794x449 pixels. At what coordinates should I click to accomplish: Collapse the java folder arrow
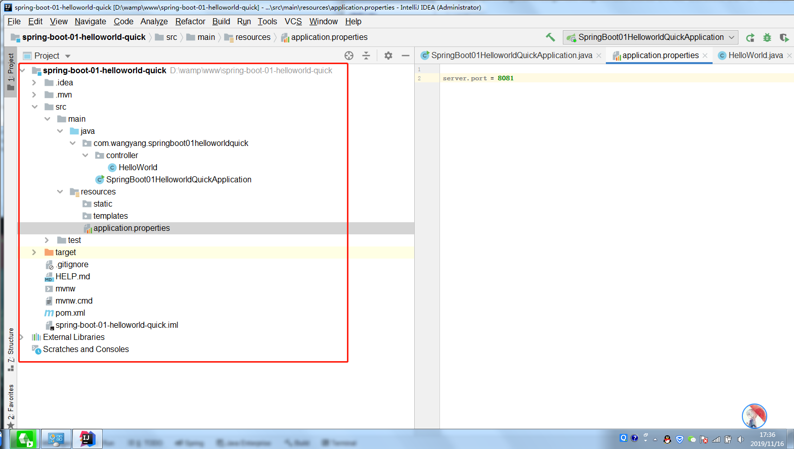(60, 131)
